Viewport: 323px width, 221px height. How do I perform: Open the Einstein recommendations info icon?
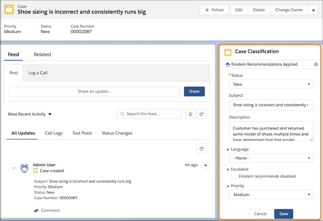pyautogui.click(x=316, y=64)
